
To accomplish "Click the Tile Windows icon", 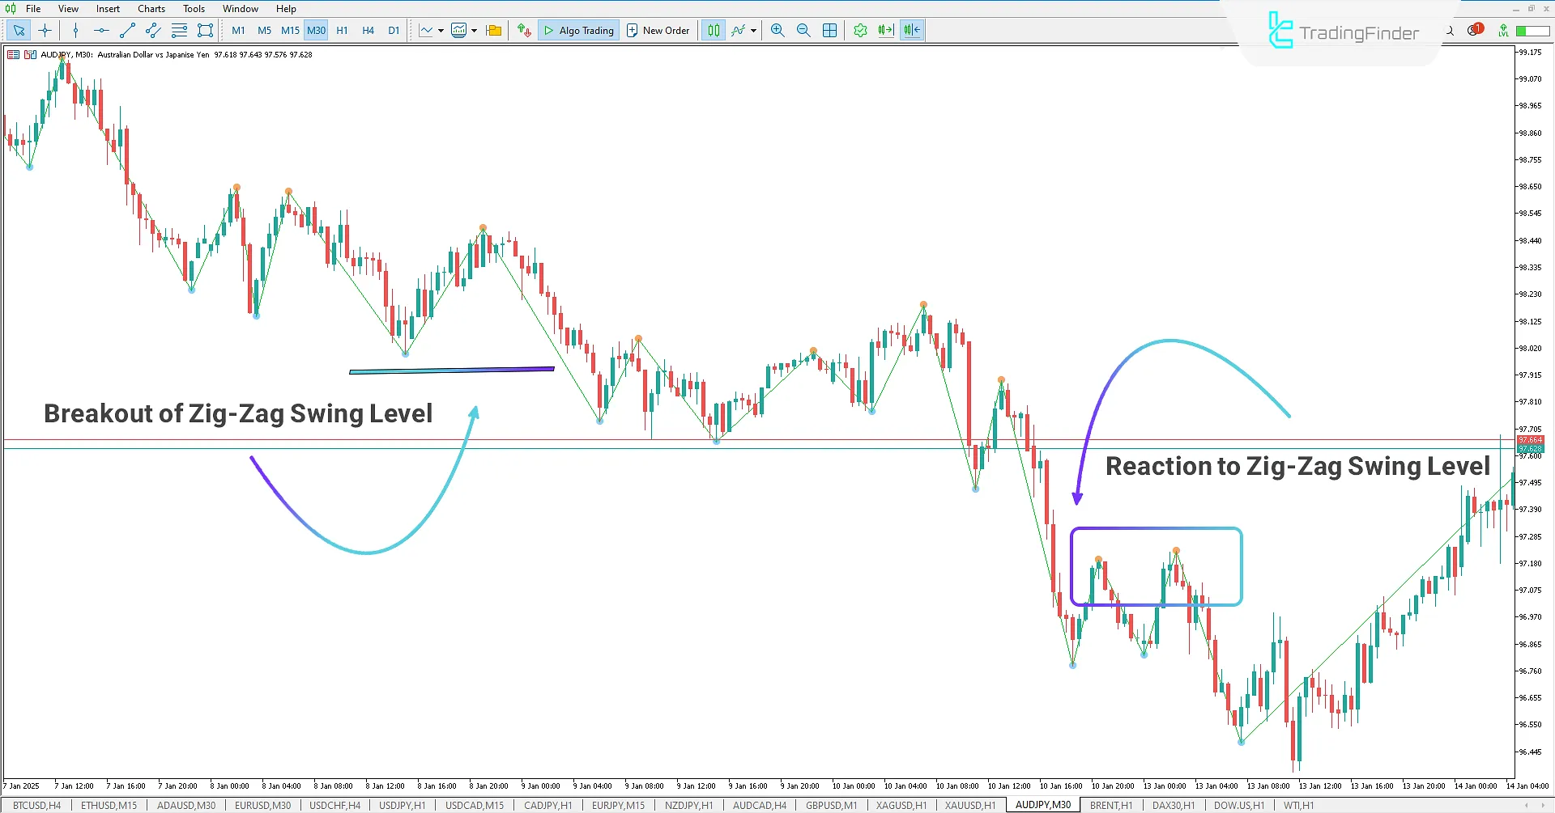I will pos(829,30).
